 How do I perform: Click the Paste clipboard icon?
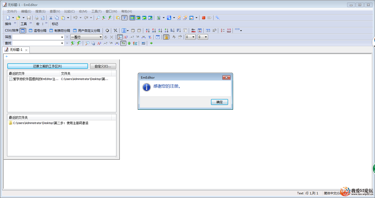(x=63, y=18)
